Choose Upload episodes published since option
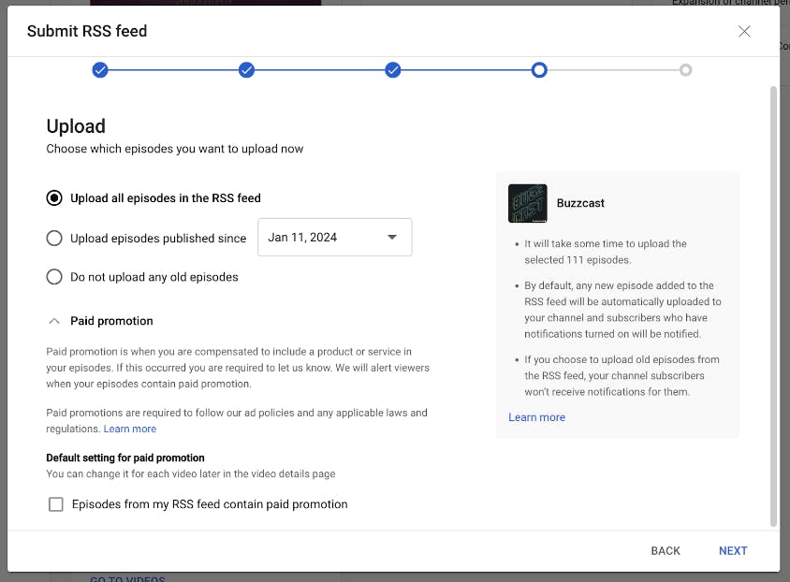The width and height of the screenshot is (790, 582). point(54,238)
